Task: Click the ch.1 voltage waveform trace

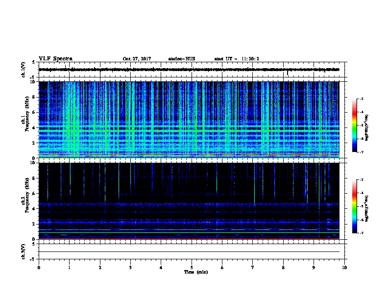Action: [189, 70]
